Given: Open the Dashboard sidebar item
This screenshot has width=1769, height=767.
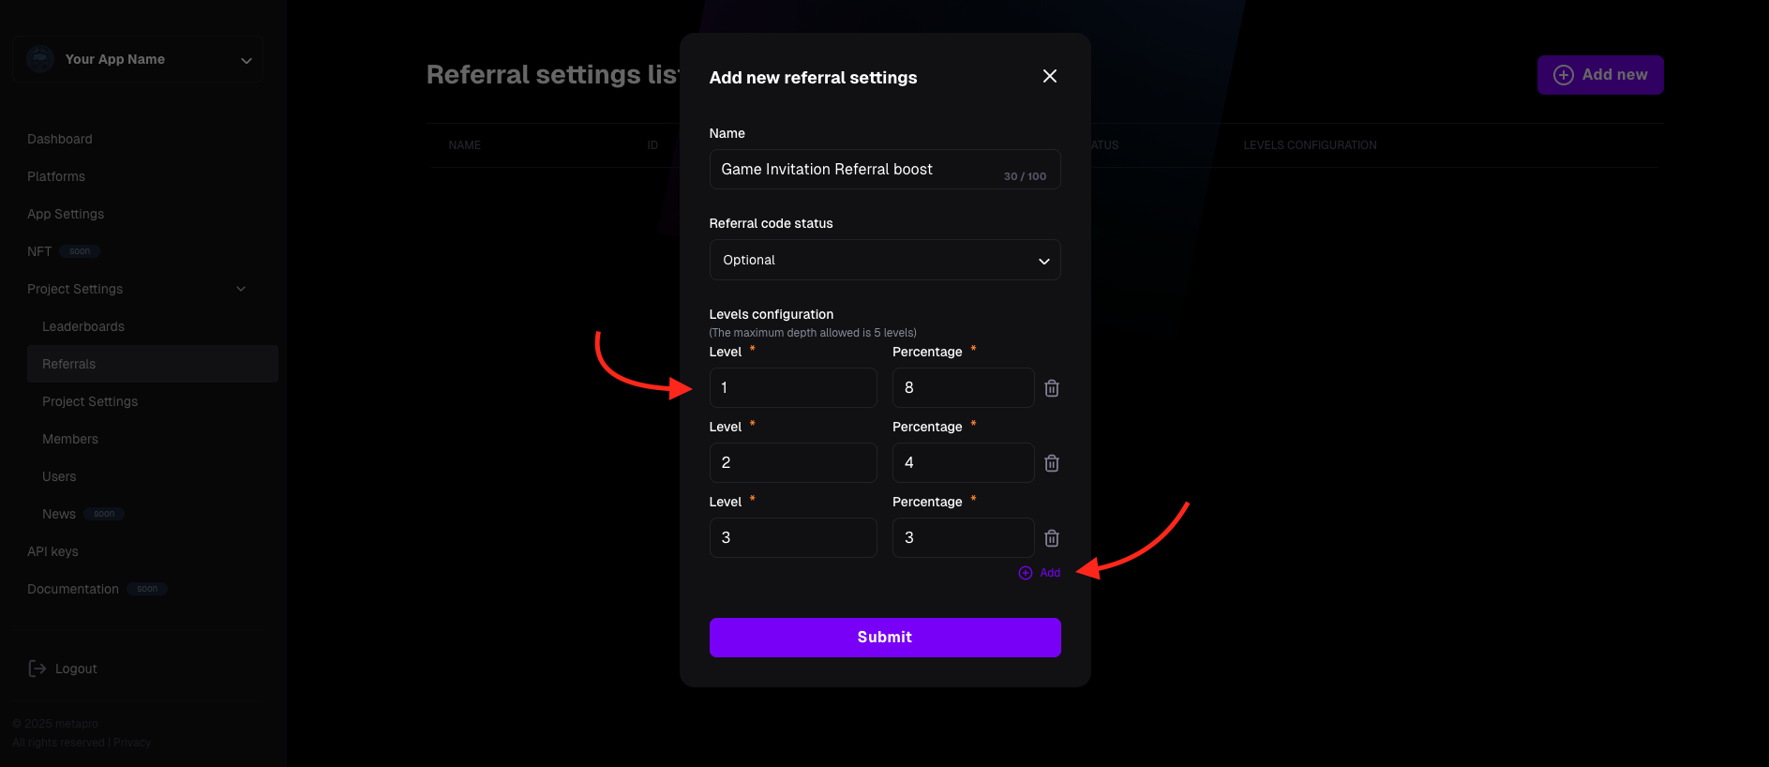Looking at the screenshot, I should (60, 139).
